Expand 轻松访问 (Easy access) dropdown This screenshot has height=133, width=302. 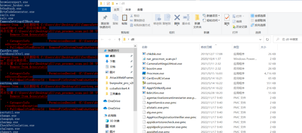pyautogui.click(x=211, y=20)
